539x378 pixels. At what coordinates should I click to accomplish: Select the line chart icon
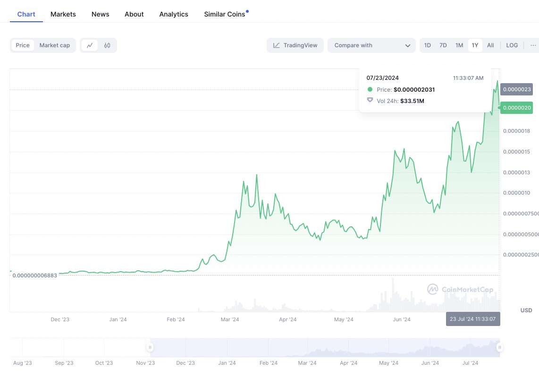pos(90,45)
